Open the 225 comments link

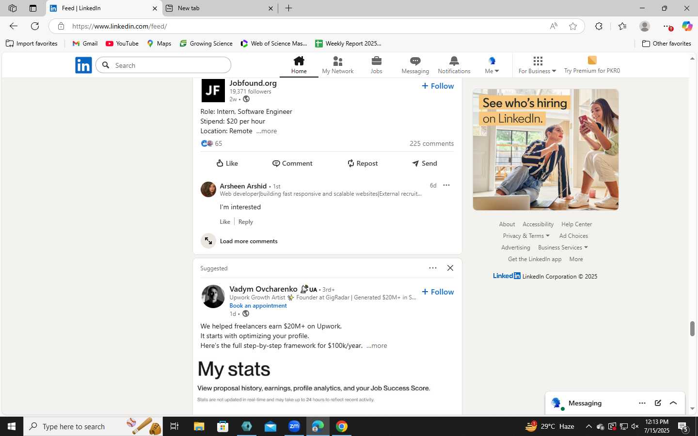(432, 143)
